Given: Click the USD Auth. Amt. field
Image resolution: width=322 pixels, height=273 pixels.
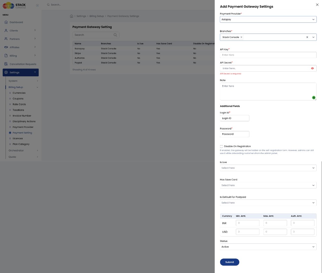Looking at the screenshot, I should pos(303,232).
